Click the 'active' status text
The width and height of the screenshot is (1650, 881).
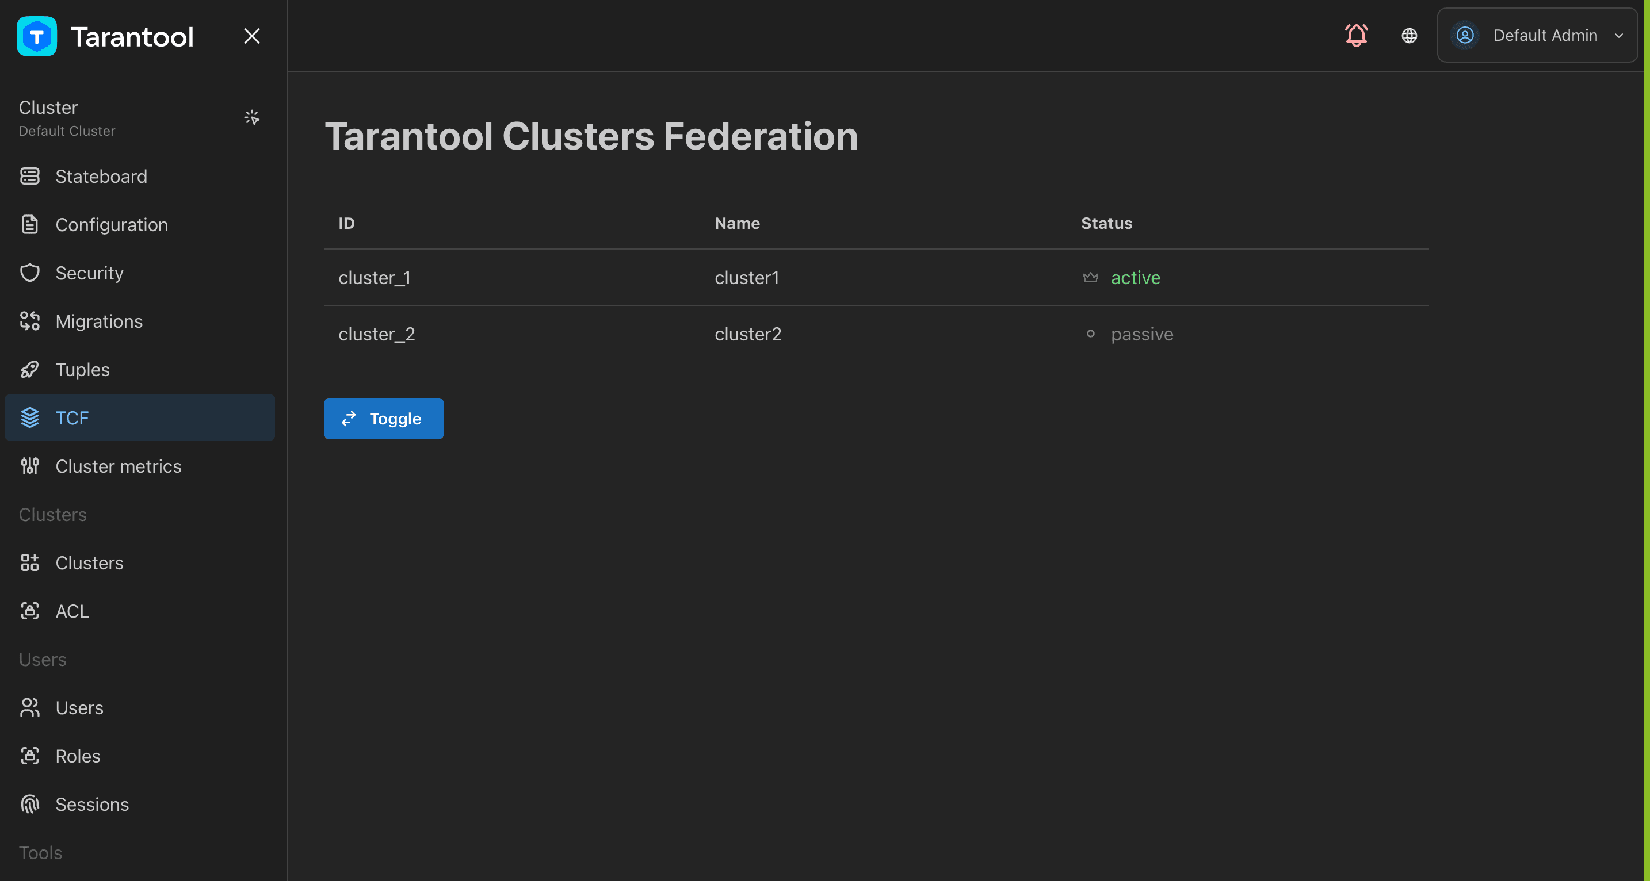pyautogui.click(x=1136, y=278)
